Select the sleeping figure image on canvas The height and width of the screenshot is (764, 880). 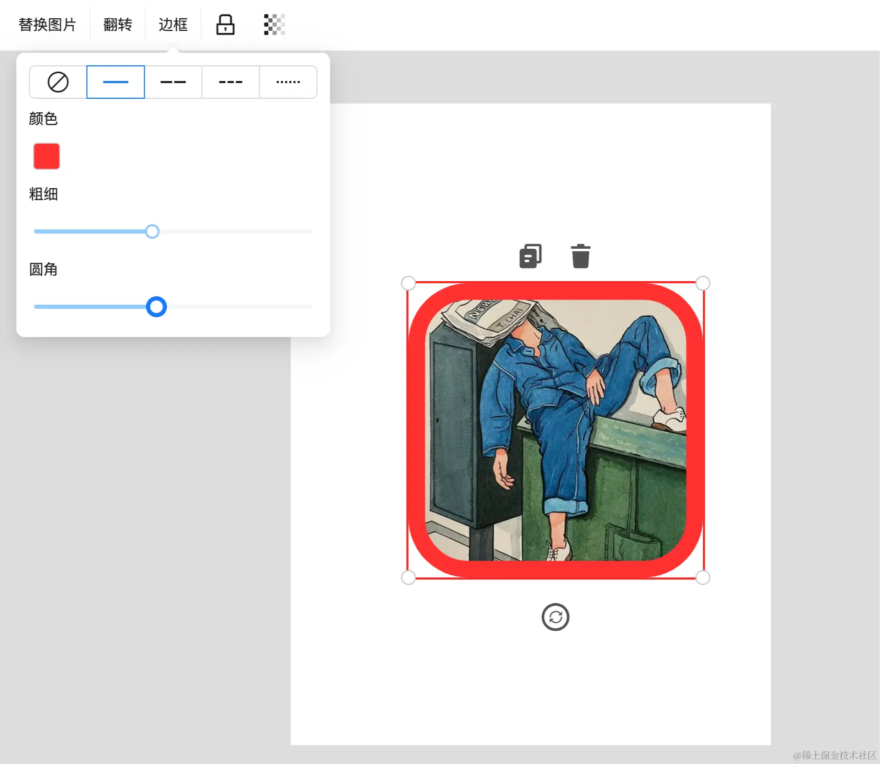pos(555,430)
